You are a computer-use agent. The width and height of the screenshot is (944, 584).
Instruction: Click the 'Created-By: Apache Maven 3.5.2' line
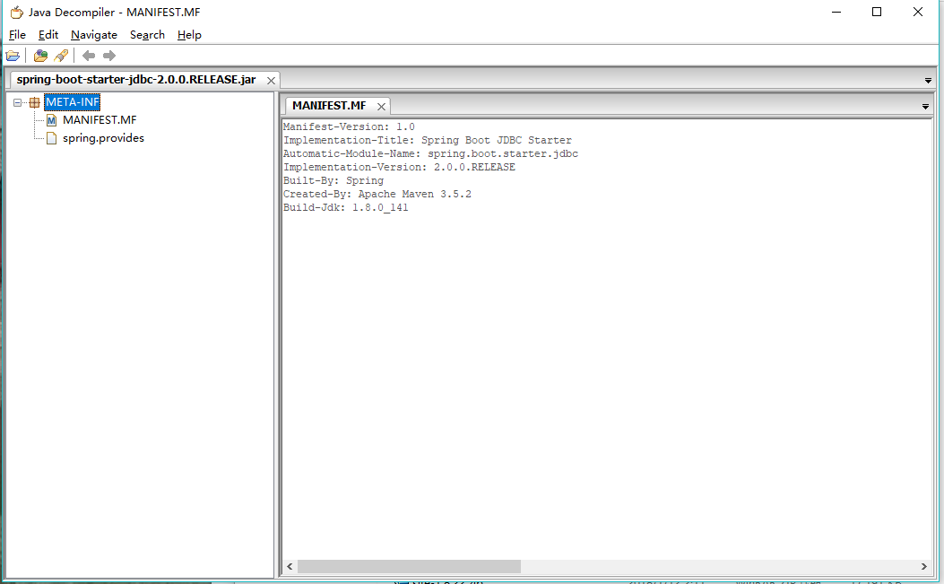[377, 194]
